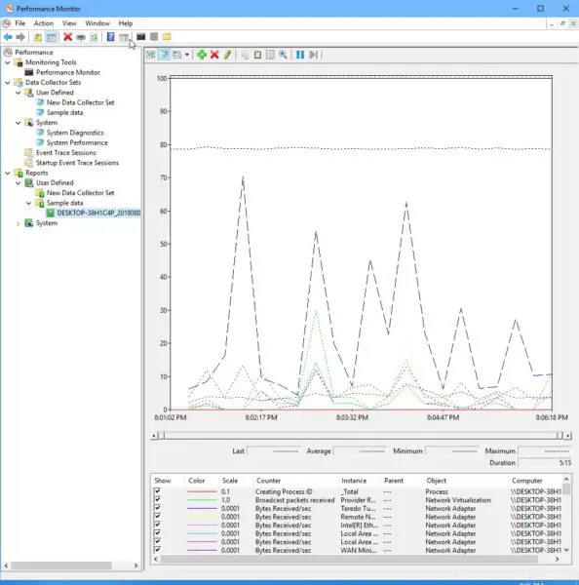Open the Action menu
Screen dimensions: 579x585
pyautogui.click(x=44, y=23)
